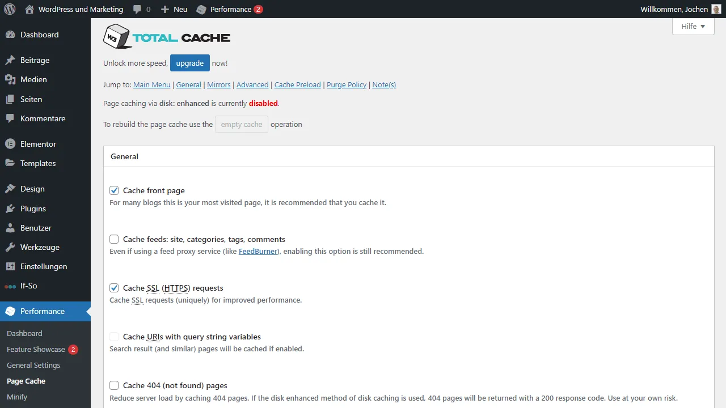This screenshot has width=726, height=408.
Task: Click the empty cache button
Action: pos(242,124)
